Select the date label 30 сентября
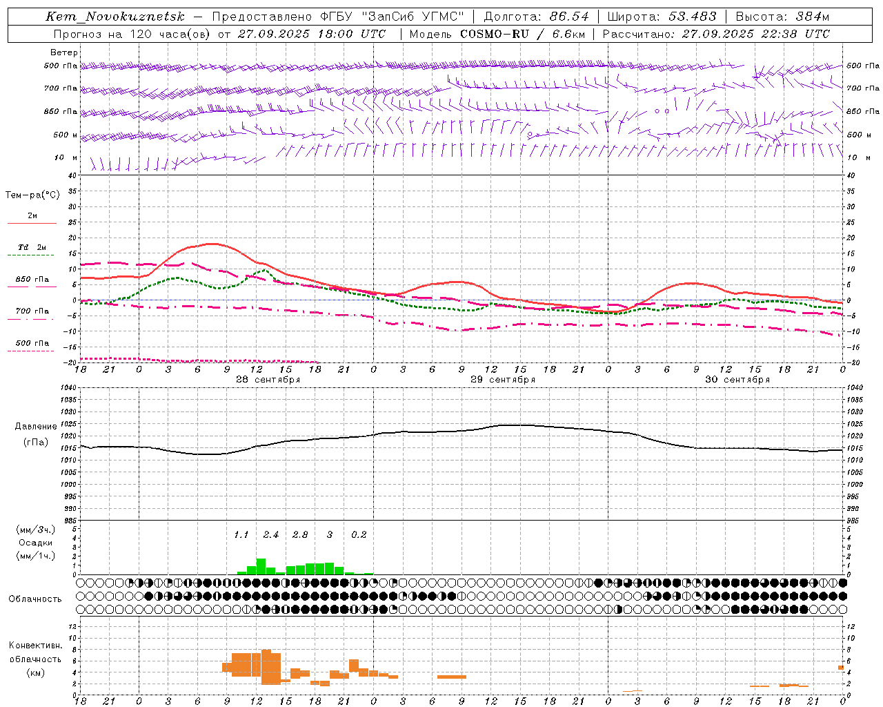883x707 pixels. tap(737, 380)
